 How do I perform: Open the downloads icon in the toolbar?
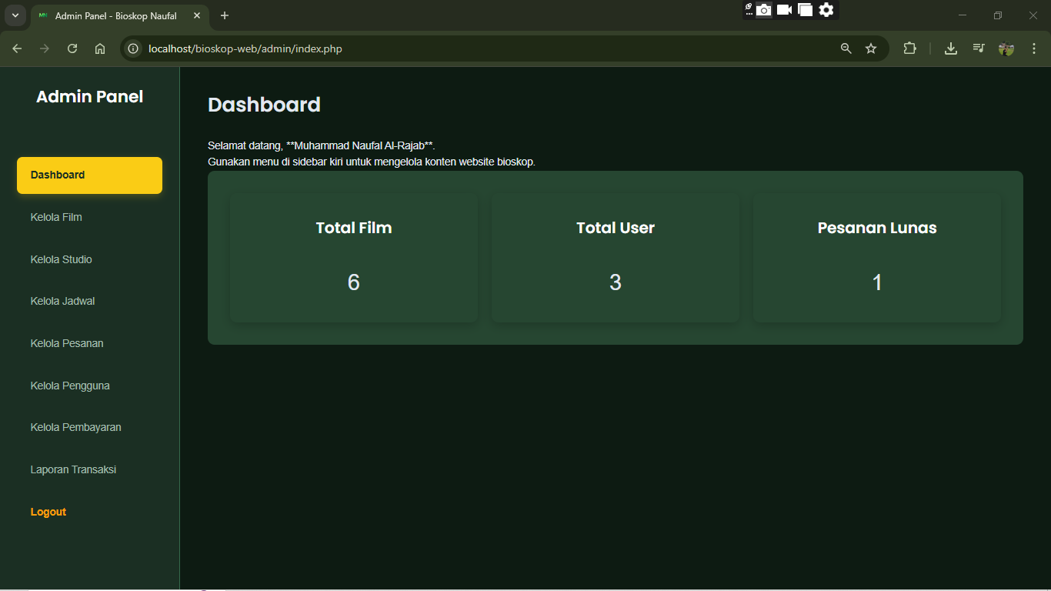tap(951, 48)
